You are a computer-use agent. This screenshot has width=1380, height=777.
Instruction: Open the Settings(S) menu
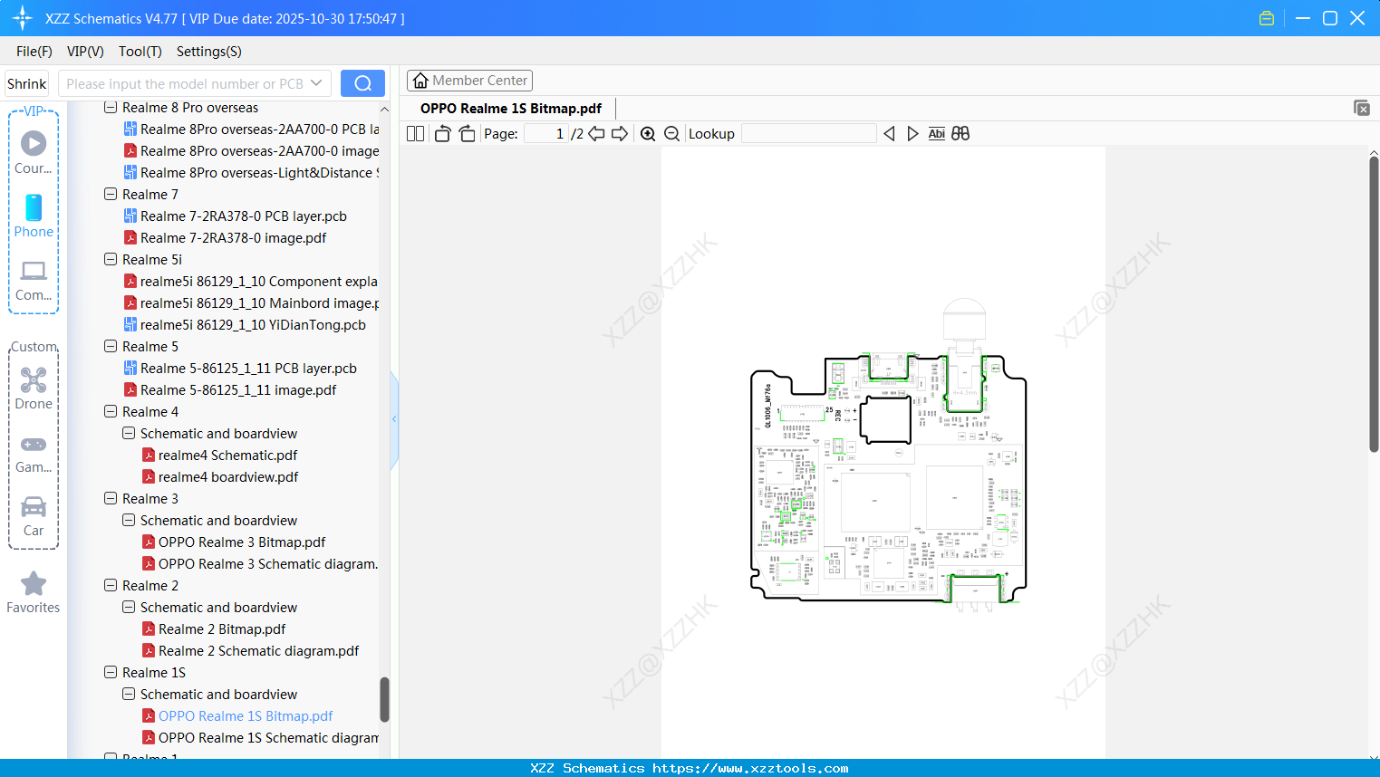pyautogui.click(x=209, y=52)
